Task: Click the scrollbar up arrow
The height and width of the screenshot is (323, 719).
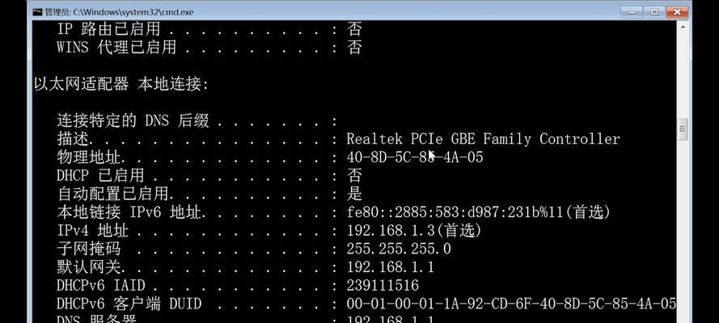Action: click(683, 26)
